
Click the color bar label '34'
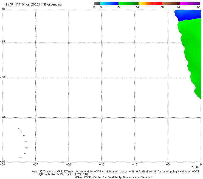click(x=137, y=7)
